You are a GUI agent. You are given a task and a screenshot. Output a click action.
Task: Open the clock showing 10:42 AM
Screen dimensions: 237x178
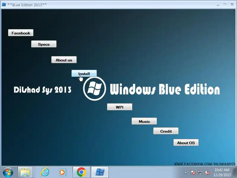tap(222, 172)
